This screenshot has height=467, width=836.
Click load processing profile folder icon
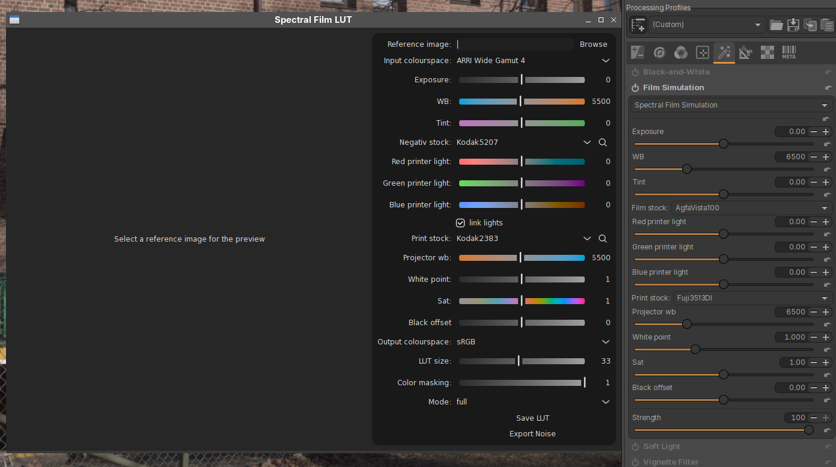coord(776,25)
